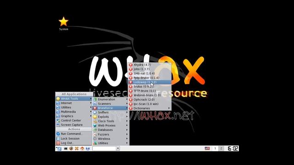Open the Enumeration submenu

click(110, 99)
